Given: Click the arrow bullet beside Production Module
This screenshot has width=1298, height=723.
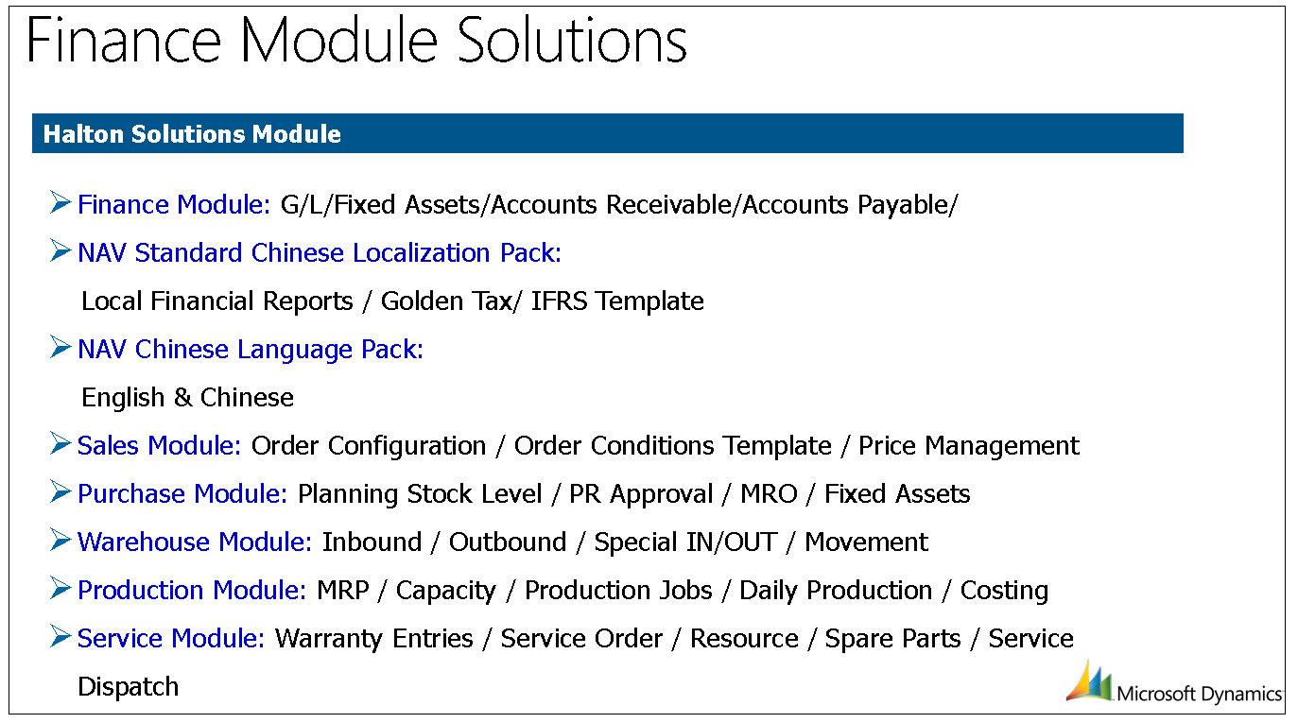Looking at the screenshot, I should coord(61,588).
